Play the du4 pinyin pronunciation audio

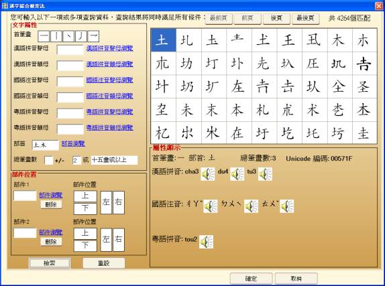point(237,174)
